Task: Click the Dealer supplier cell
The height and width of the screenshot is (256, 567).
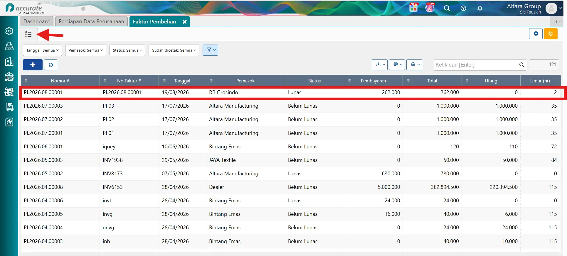Action: click(216, 187)
